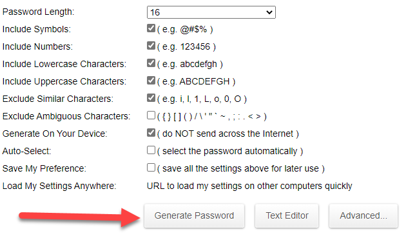This screenshot has height=238, width=417.
Task: Enable the Auto-Select checkbox
Action: 151,150
